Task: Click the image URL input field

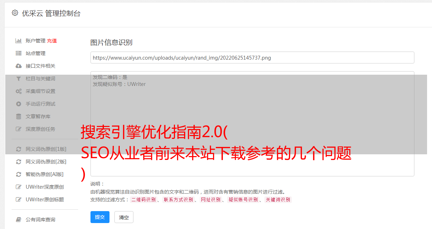Action: [252, 58]
